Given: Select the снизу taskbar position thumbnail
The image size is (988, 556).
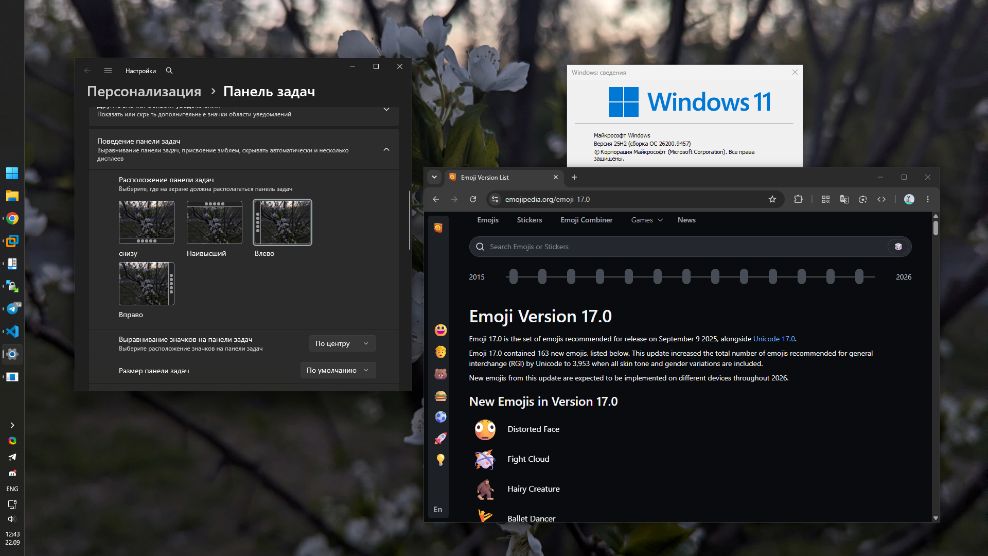Looking at the screenshot, I should point(147,222).
